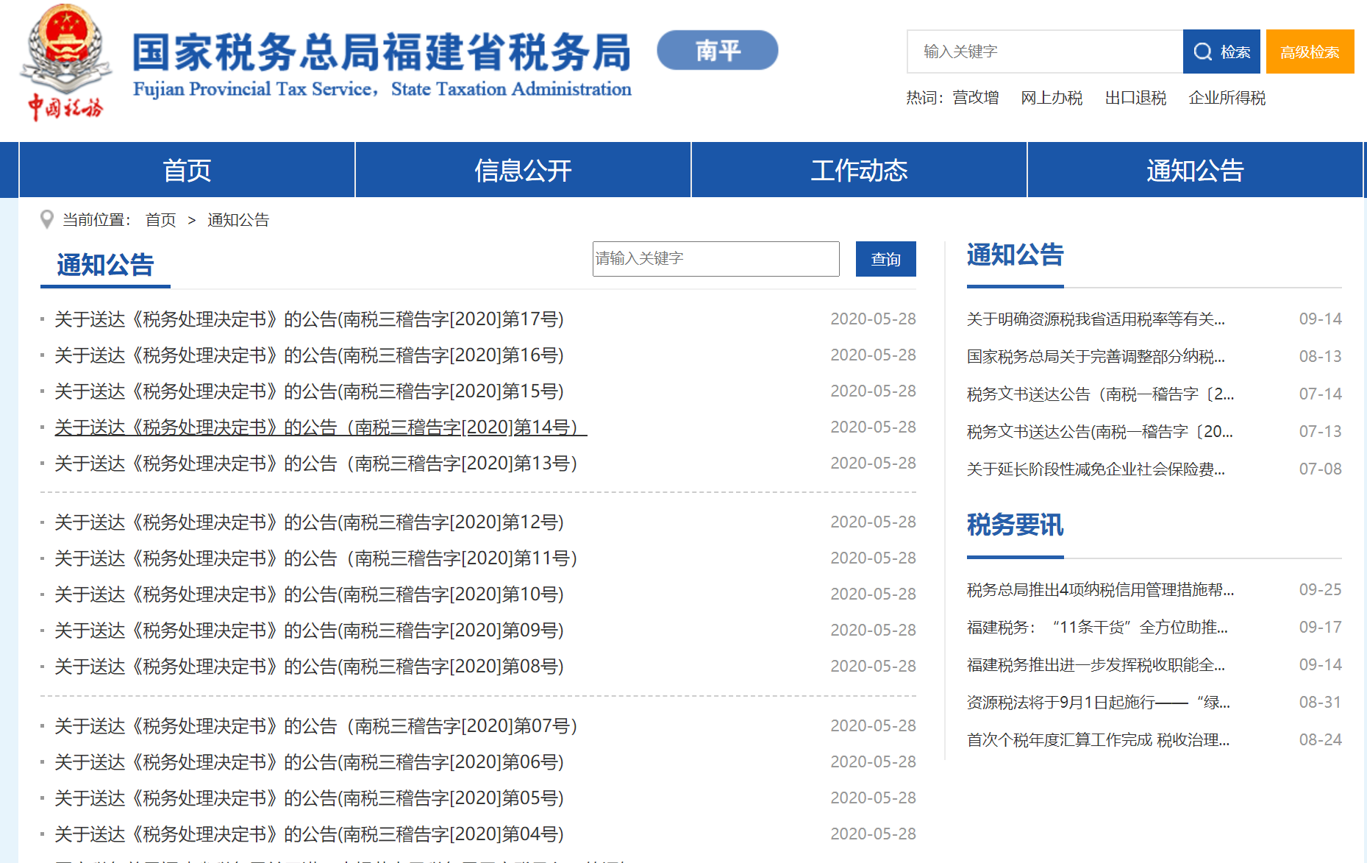Go to 首页 in the breadcrumb
This screenshot has height=863, width=1367.
[160, 220]
